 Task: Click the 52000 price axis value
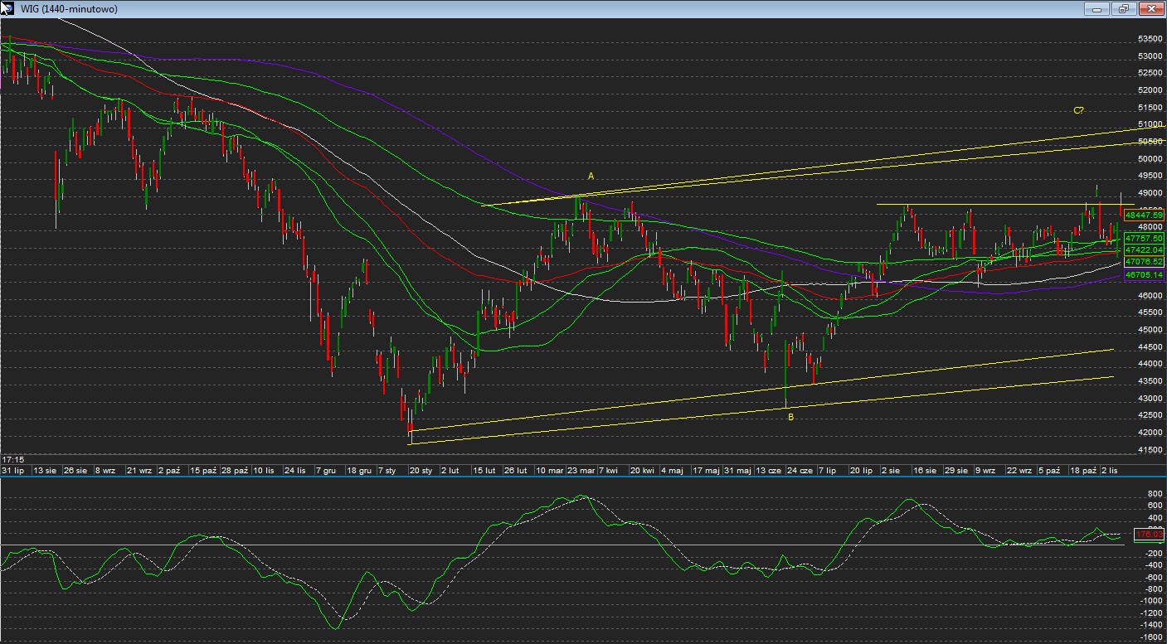(x=1150, y=90)
